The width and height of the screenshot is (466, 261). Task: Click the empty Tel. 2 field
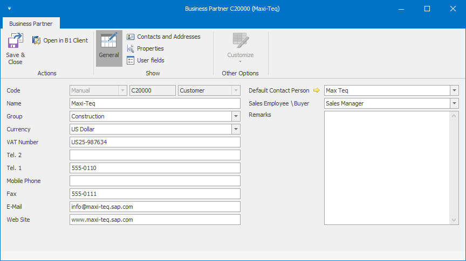tap(155, 155)
